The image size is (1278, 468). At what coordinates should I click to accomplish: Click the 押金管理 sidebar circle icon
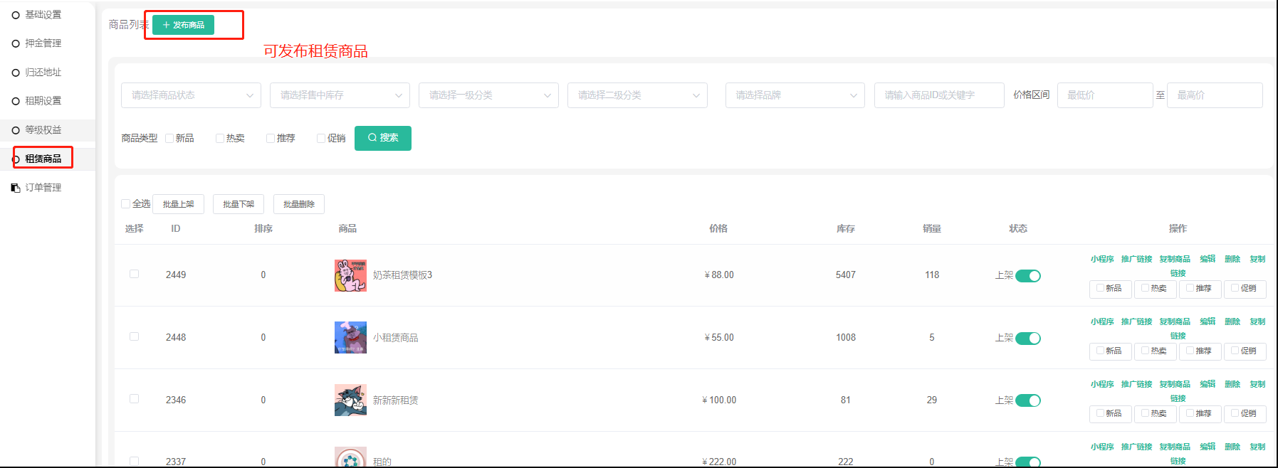click(x=16, y=43)
